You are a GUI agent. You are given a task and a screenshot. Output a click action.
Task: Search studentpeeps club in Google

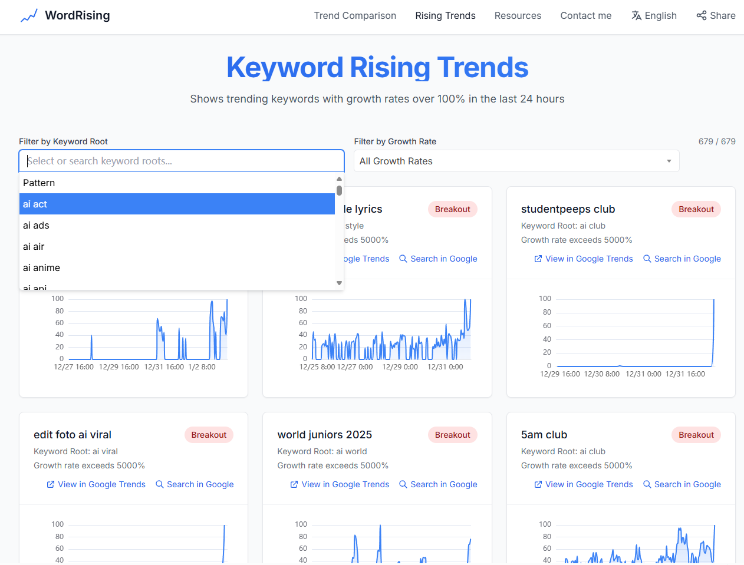(x=682, y=259)
